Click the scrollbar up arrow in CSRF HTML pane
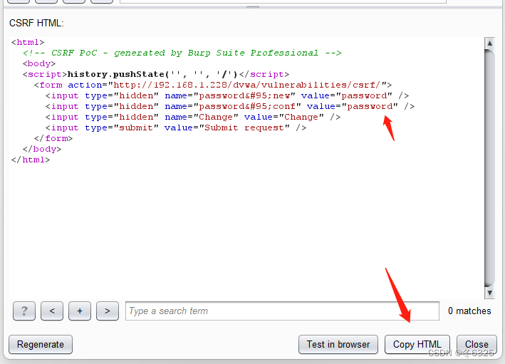The height and width of the screenshot is (364, 505). pyautogui.click(x=489, y=43)
